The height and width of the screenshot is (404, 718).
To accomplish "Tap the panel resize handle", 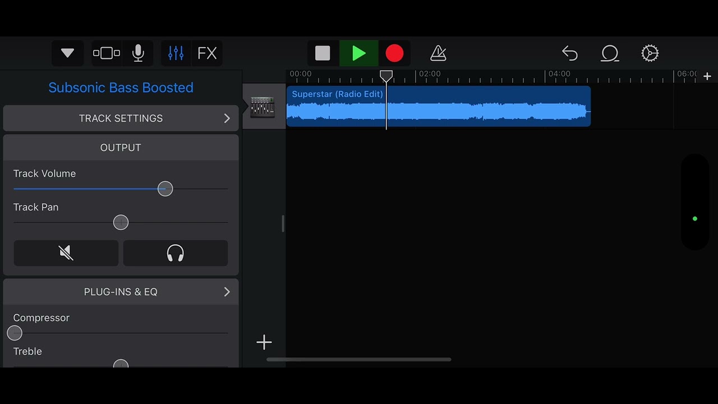I will (283, 223).
